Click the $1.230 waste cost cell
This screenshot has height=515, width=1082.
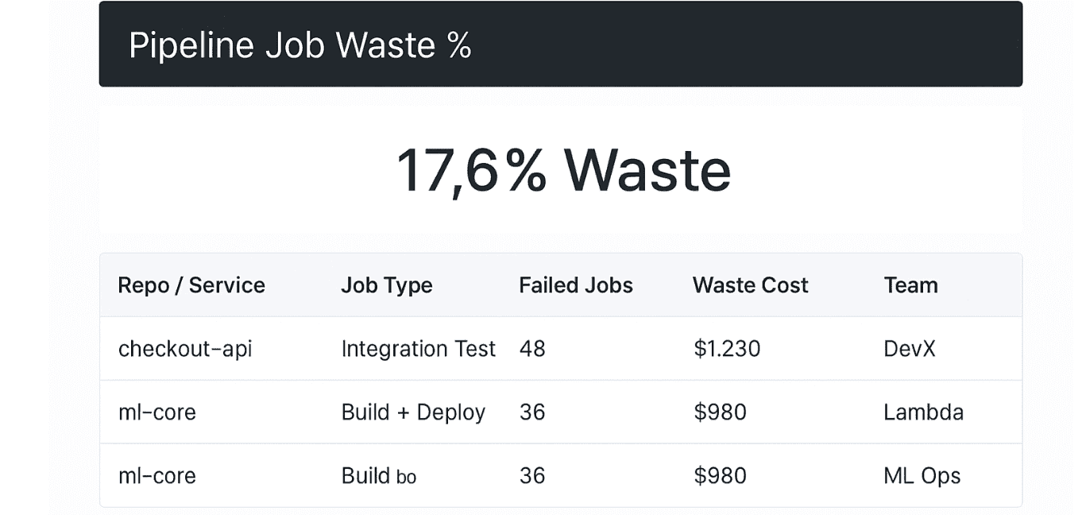[x=727, y=349]
